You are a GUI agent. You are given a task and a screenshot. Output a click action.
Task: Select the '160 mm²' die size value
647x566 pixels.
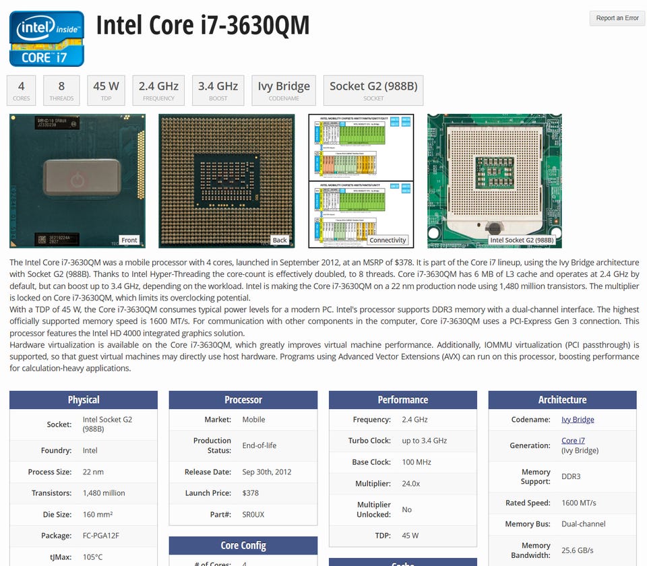pyautogui.click(x=98, y=514)
